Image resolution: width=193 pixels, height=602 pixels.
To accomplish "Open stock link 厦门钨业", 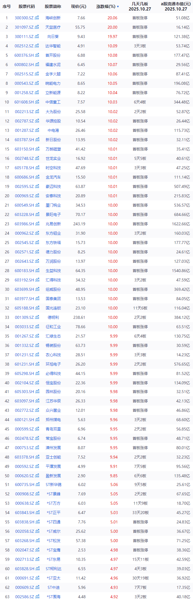I will 53,205.
